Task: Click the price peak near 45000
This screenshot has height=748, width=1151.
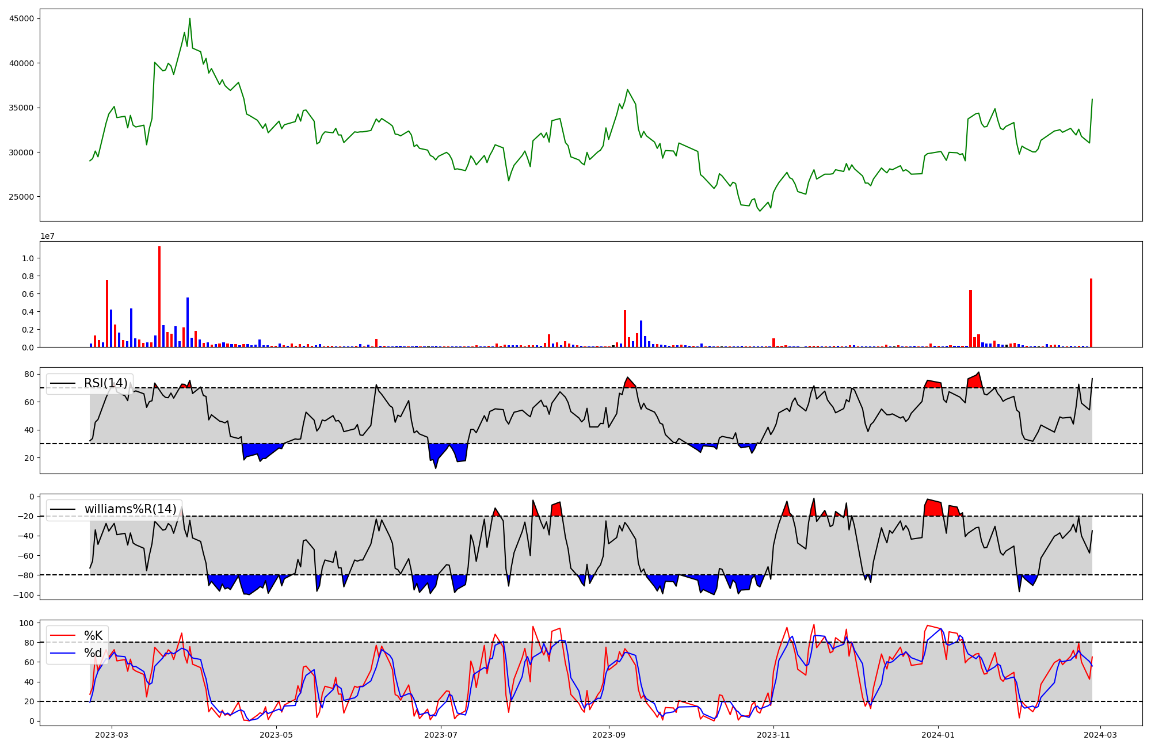Action: (x=190, y=19)
